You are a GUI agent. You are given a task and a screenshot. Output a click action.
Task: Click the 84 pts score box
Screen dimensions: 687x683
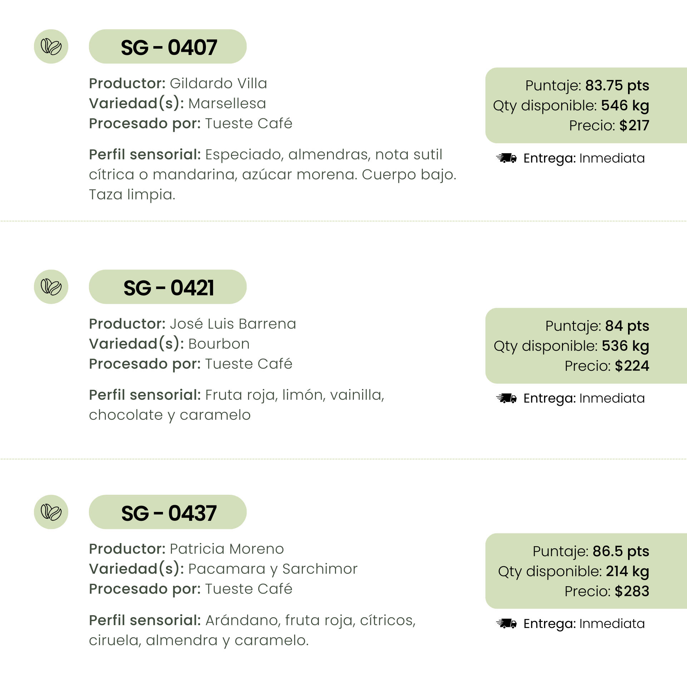pos(586,346)
